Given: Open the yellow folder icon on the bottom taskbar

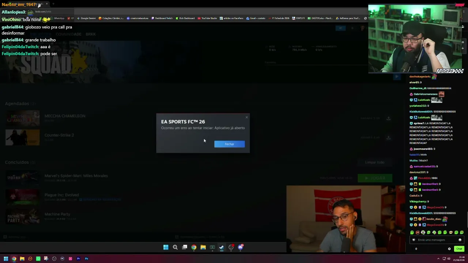Looking at the screenshot, I should coord(22,259).
